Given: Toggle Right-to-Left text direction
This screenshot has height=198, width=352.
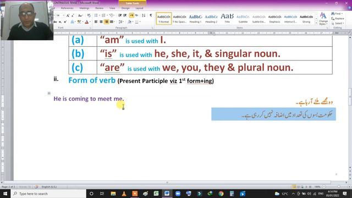Looking at the screenshot, I should pos(137,15).
